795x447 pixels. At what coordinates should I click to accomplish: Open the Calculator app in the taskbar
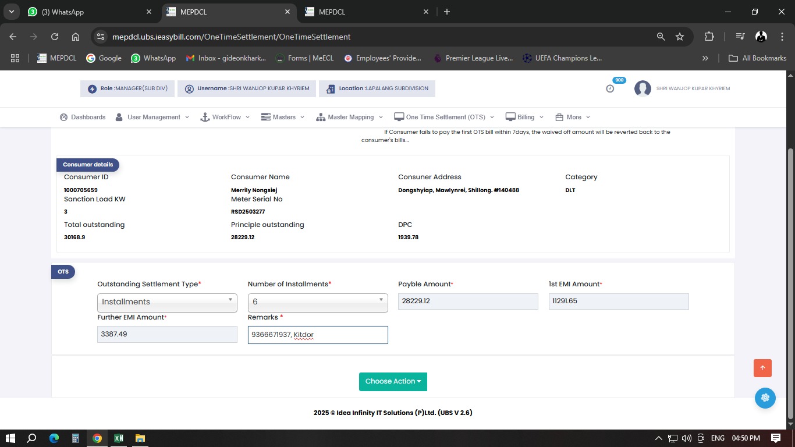pos(76,438)
